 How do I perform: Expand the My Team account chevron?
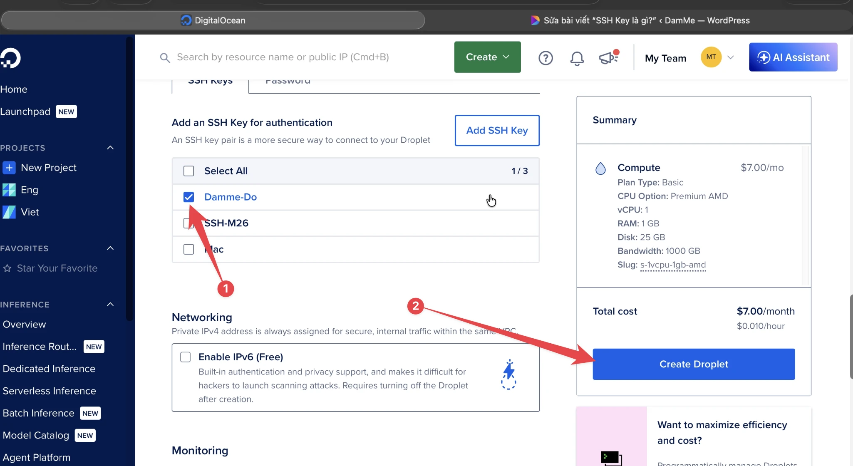click(730, 57)
